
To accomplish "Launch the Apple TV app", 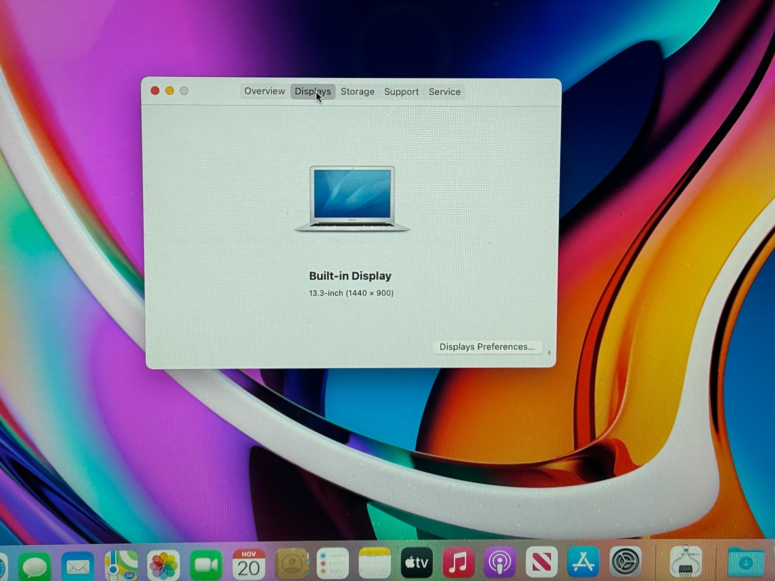I will point(417,563).
